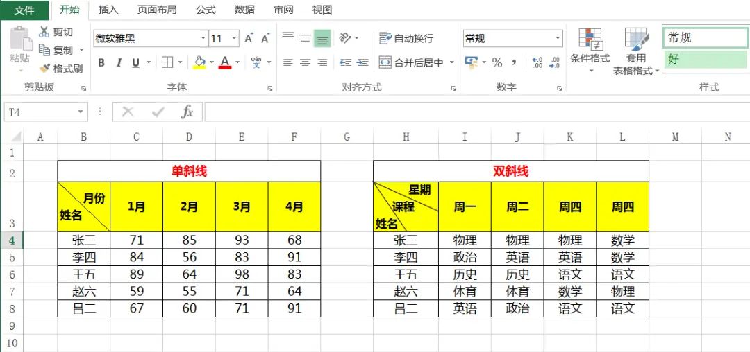Center cell text horizontally

pyautogui.click(x=305, y=62)
